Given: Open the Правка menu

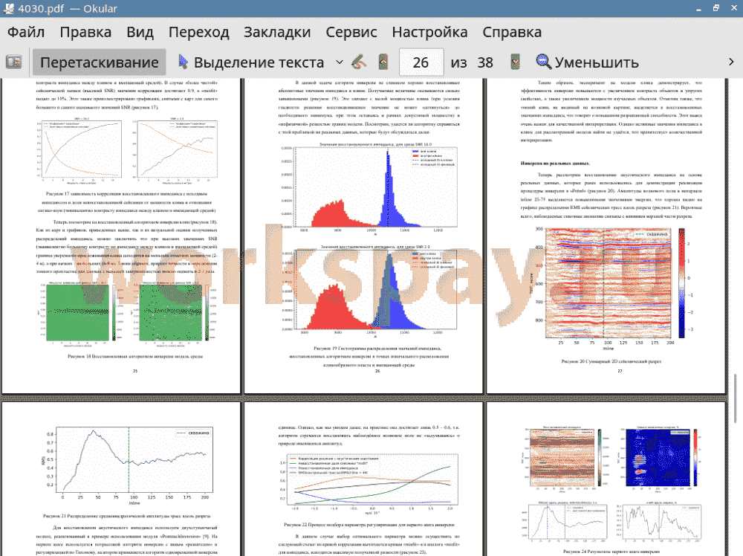Looking at the screenshot, I should (x=85, y=32).
